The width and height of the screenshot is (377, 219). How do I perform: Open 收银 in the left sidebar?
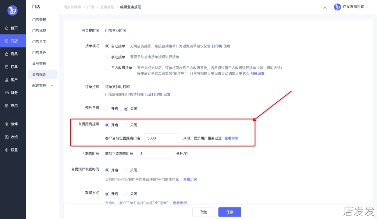(13, 137)
